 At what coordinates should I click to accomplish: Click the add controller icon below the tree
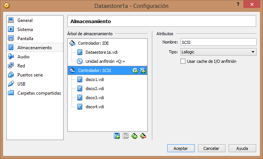click(134, 136)
